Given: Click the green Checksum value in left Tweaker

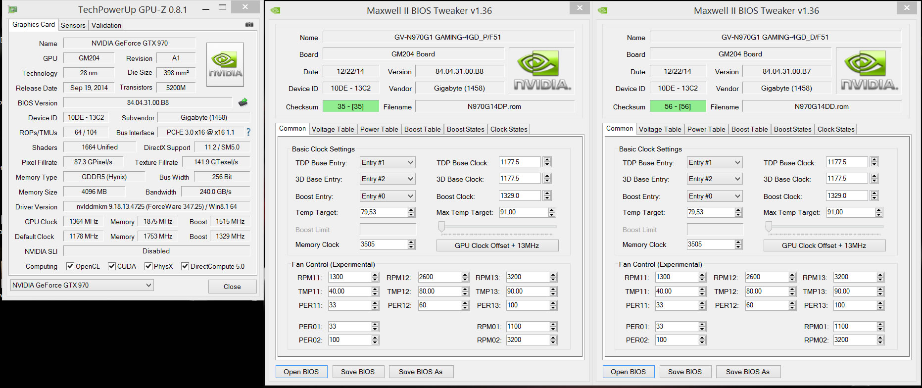Looking at the screenshot, I should (x=351, y=106).
